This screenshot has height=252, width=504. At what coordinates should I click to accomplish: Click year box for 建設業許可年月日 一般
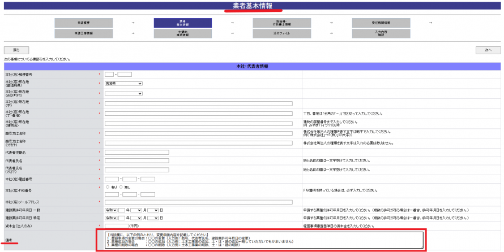coord(122,210)
